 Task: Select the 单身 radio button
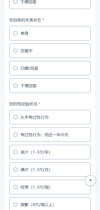click(x=50, y=33)
